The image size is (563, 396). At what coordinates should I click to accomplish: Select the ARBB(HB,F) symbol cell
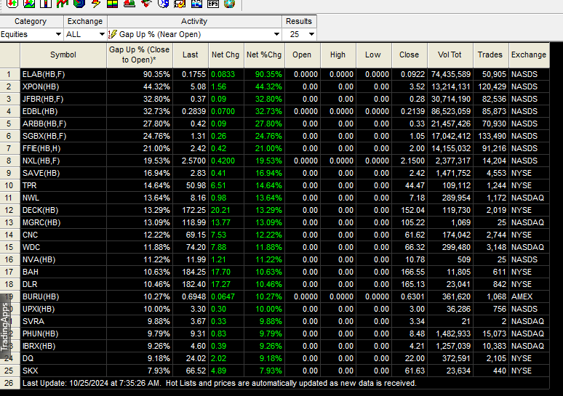pyautogui.click(x=63, y=124)
